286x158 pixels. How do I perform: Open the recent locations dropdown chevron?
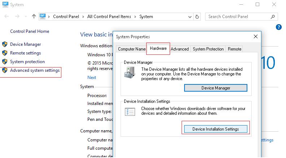coord(26,17)
